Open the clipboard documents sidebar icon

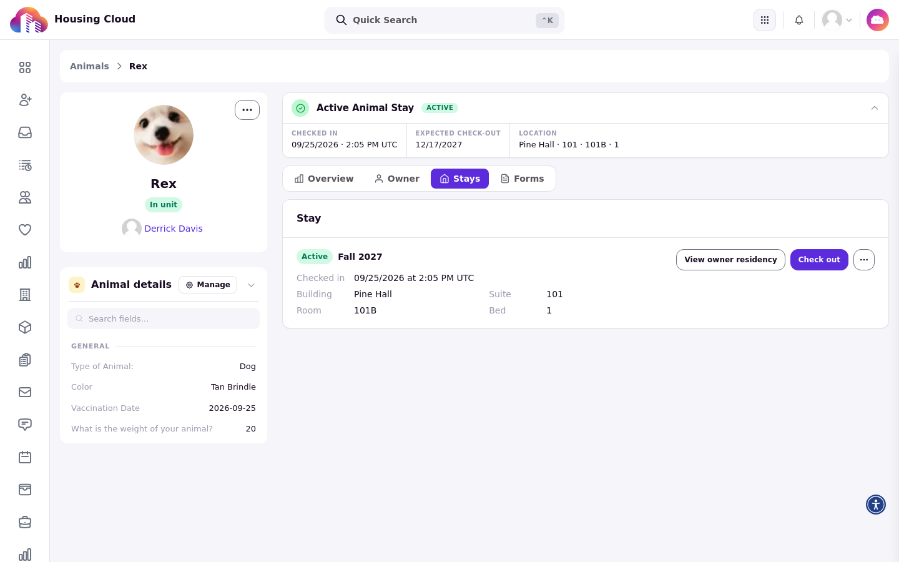25,360
